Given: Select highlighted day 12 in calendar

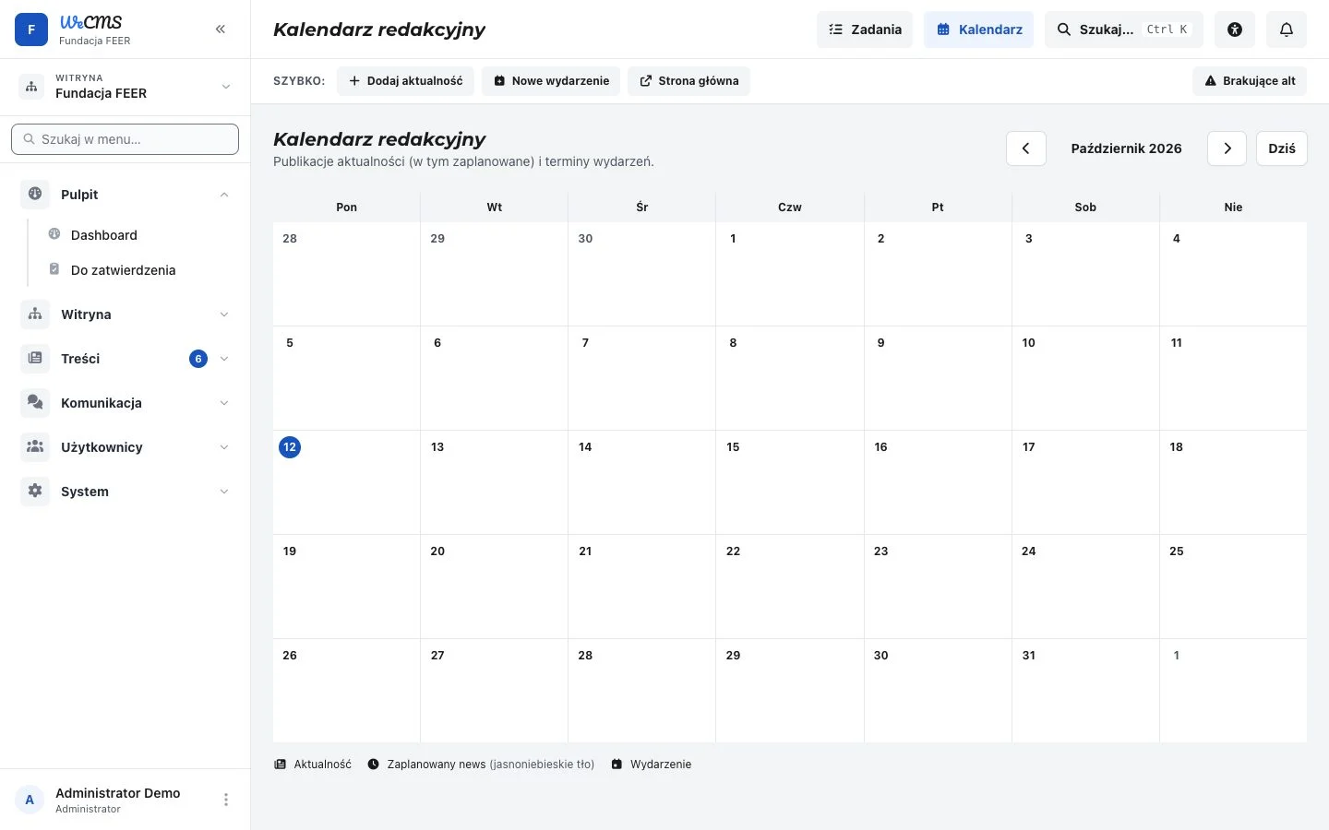Looking at the screenshot, I should click(290, 447).
